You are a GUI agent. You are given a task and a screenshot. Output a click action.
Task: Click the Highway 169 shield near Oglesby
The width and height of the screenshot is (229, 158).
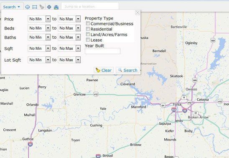tap(213, 40)
